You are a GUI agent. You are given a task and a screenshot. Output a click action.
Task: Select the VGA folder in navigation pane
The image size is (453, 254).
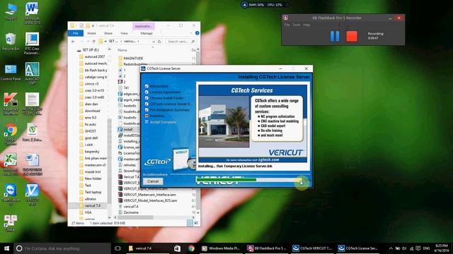click(x=88, y=212)
